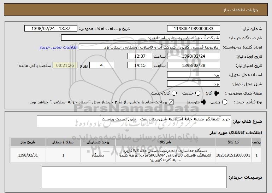272x193 pixels.
Task: Click the نام کالا column header
Action: click(165, 142)
